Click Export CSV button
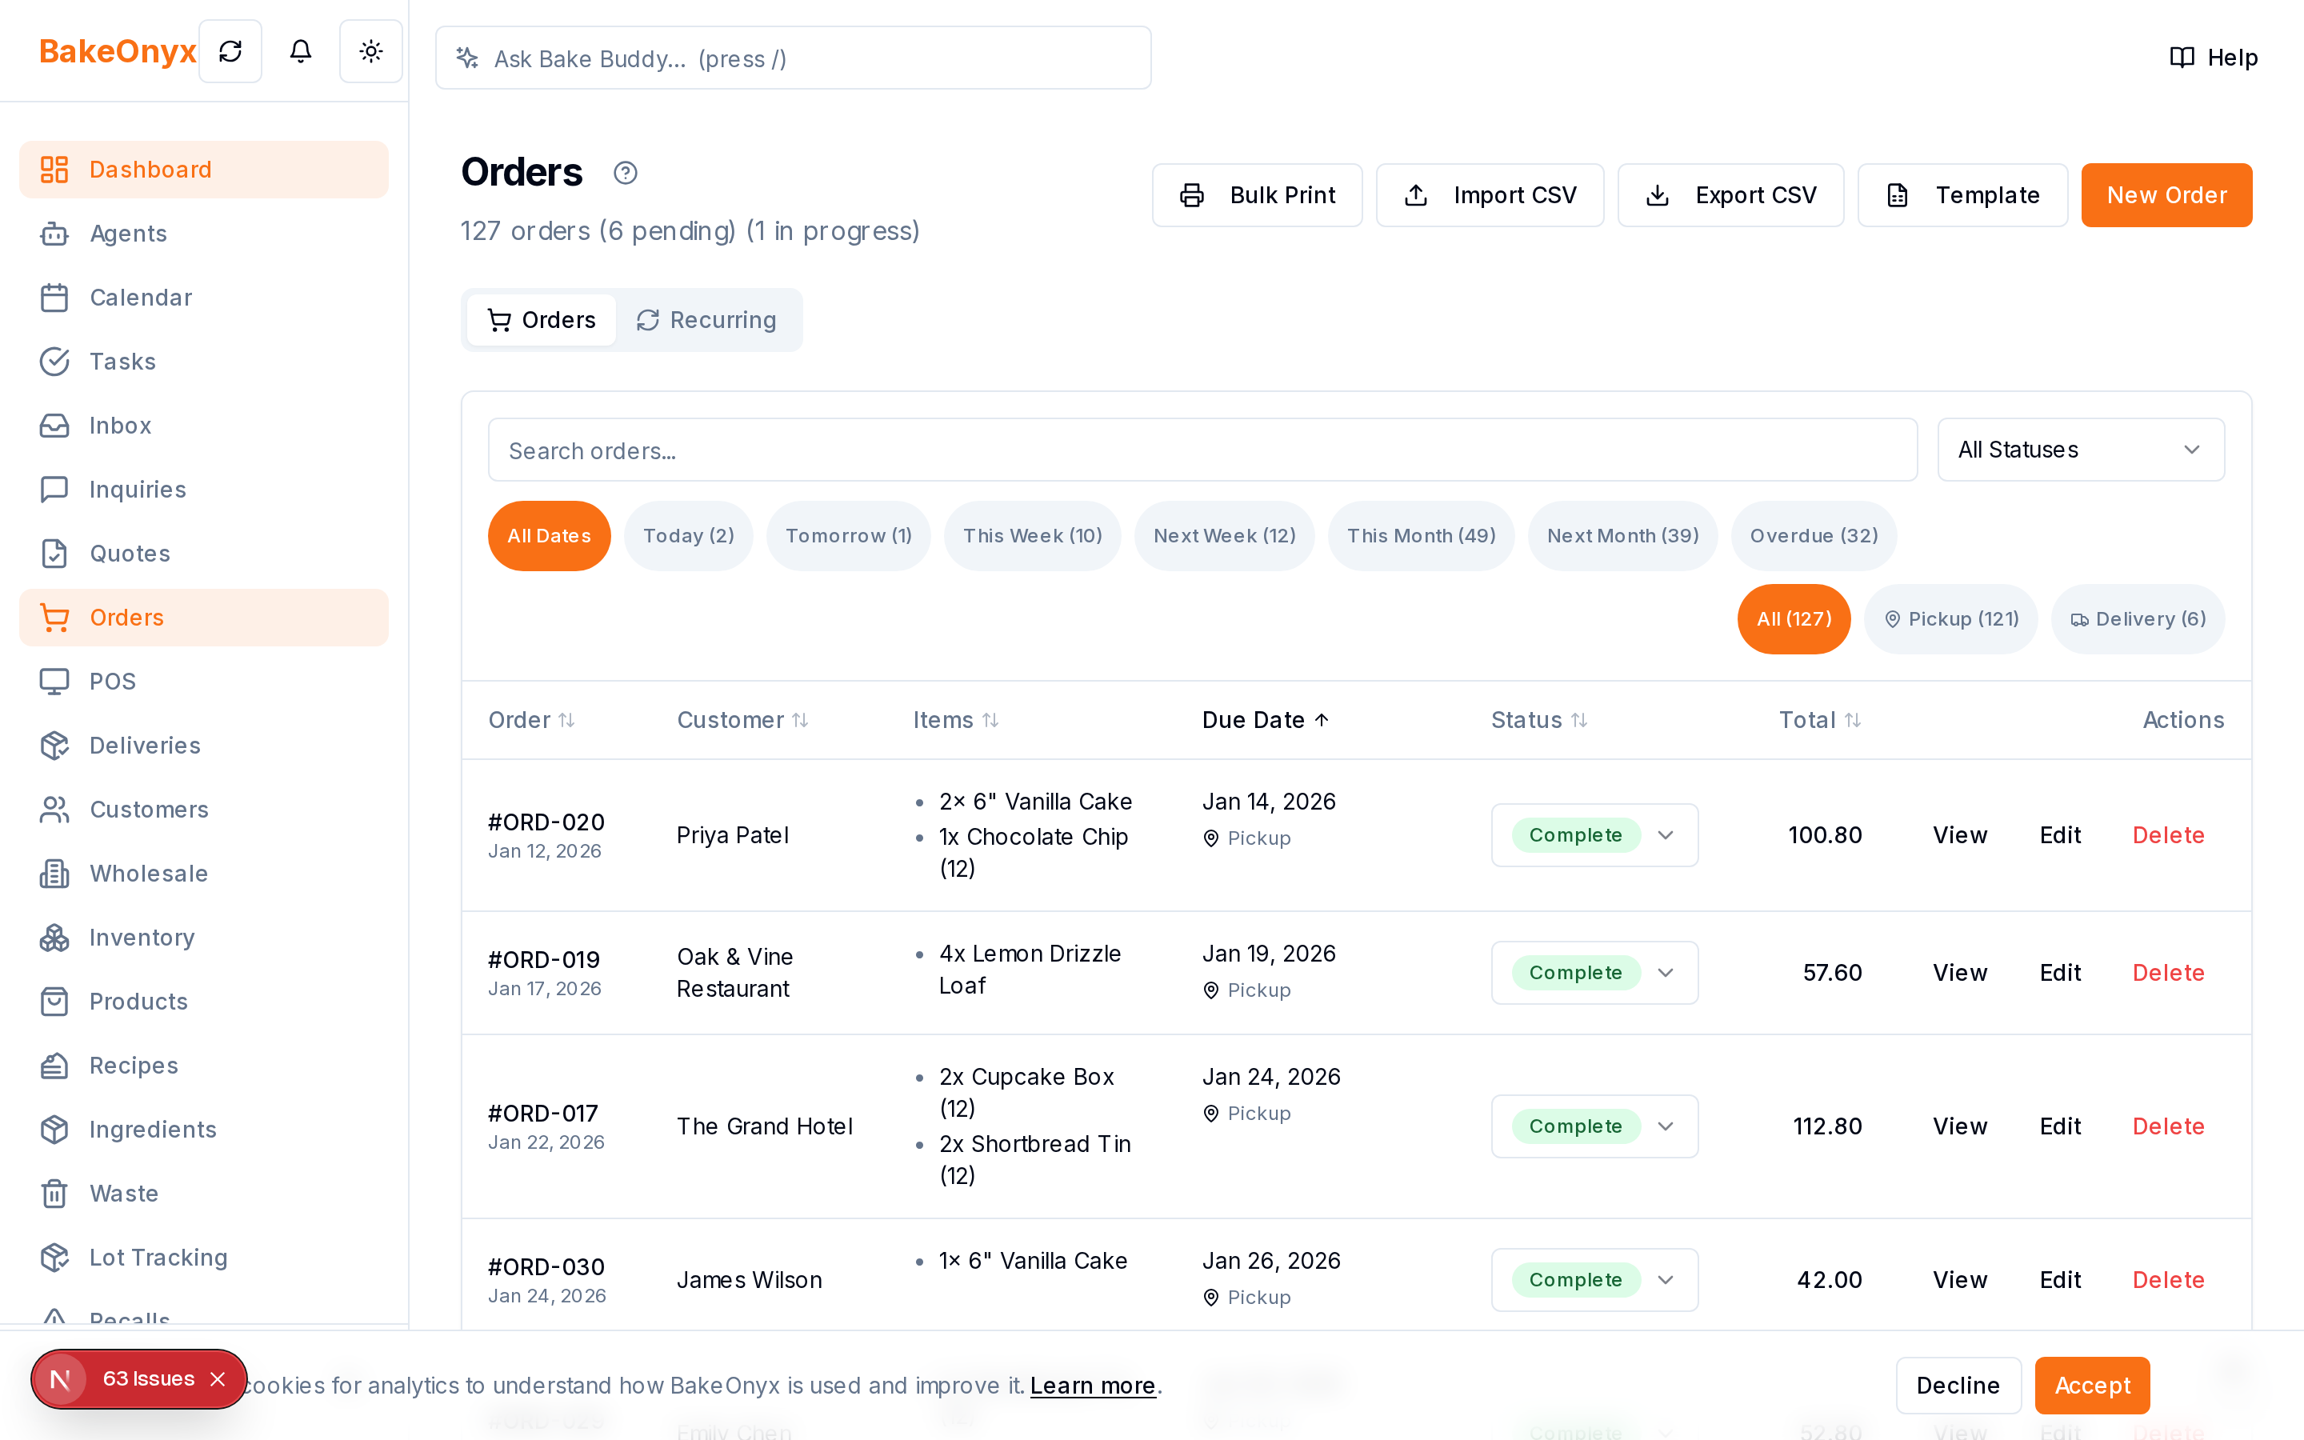 coord(1730,195)
